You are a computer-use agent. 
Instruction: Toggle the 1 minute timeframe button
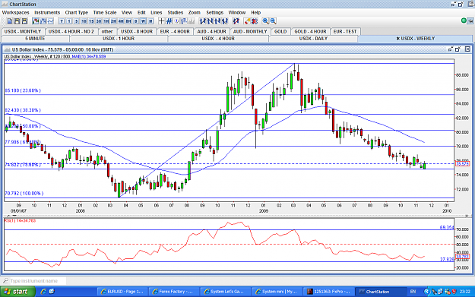(x=69, y=21)
